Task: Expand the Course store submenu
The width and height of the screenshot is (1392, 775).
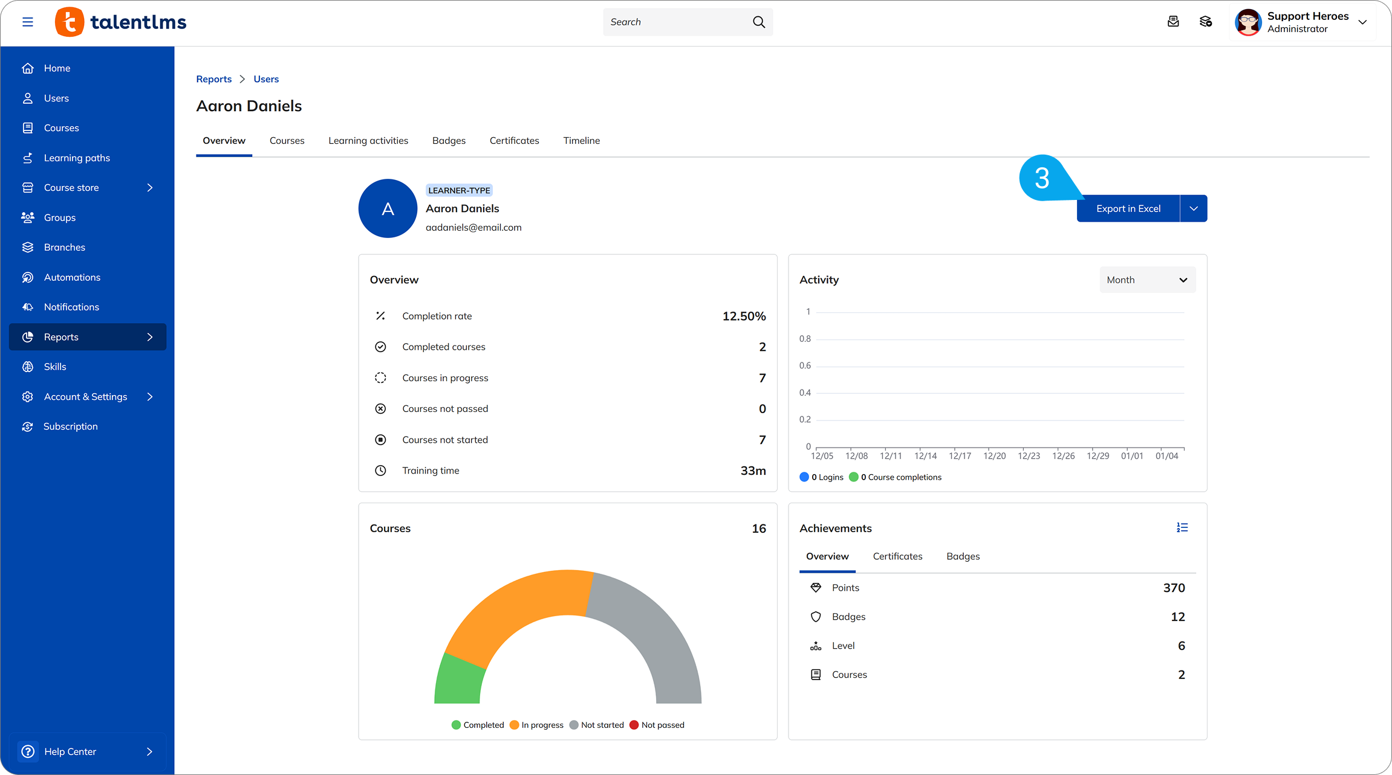Action: point(149,187)
